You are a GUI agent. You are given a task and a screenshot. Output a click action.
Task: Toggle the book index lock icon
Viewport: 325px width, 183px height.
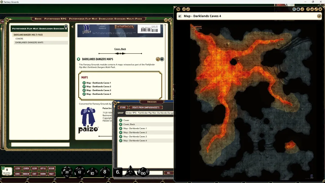point(66,26)
